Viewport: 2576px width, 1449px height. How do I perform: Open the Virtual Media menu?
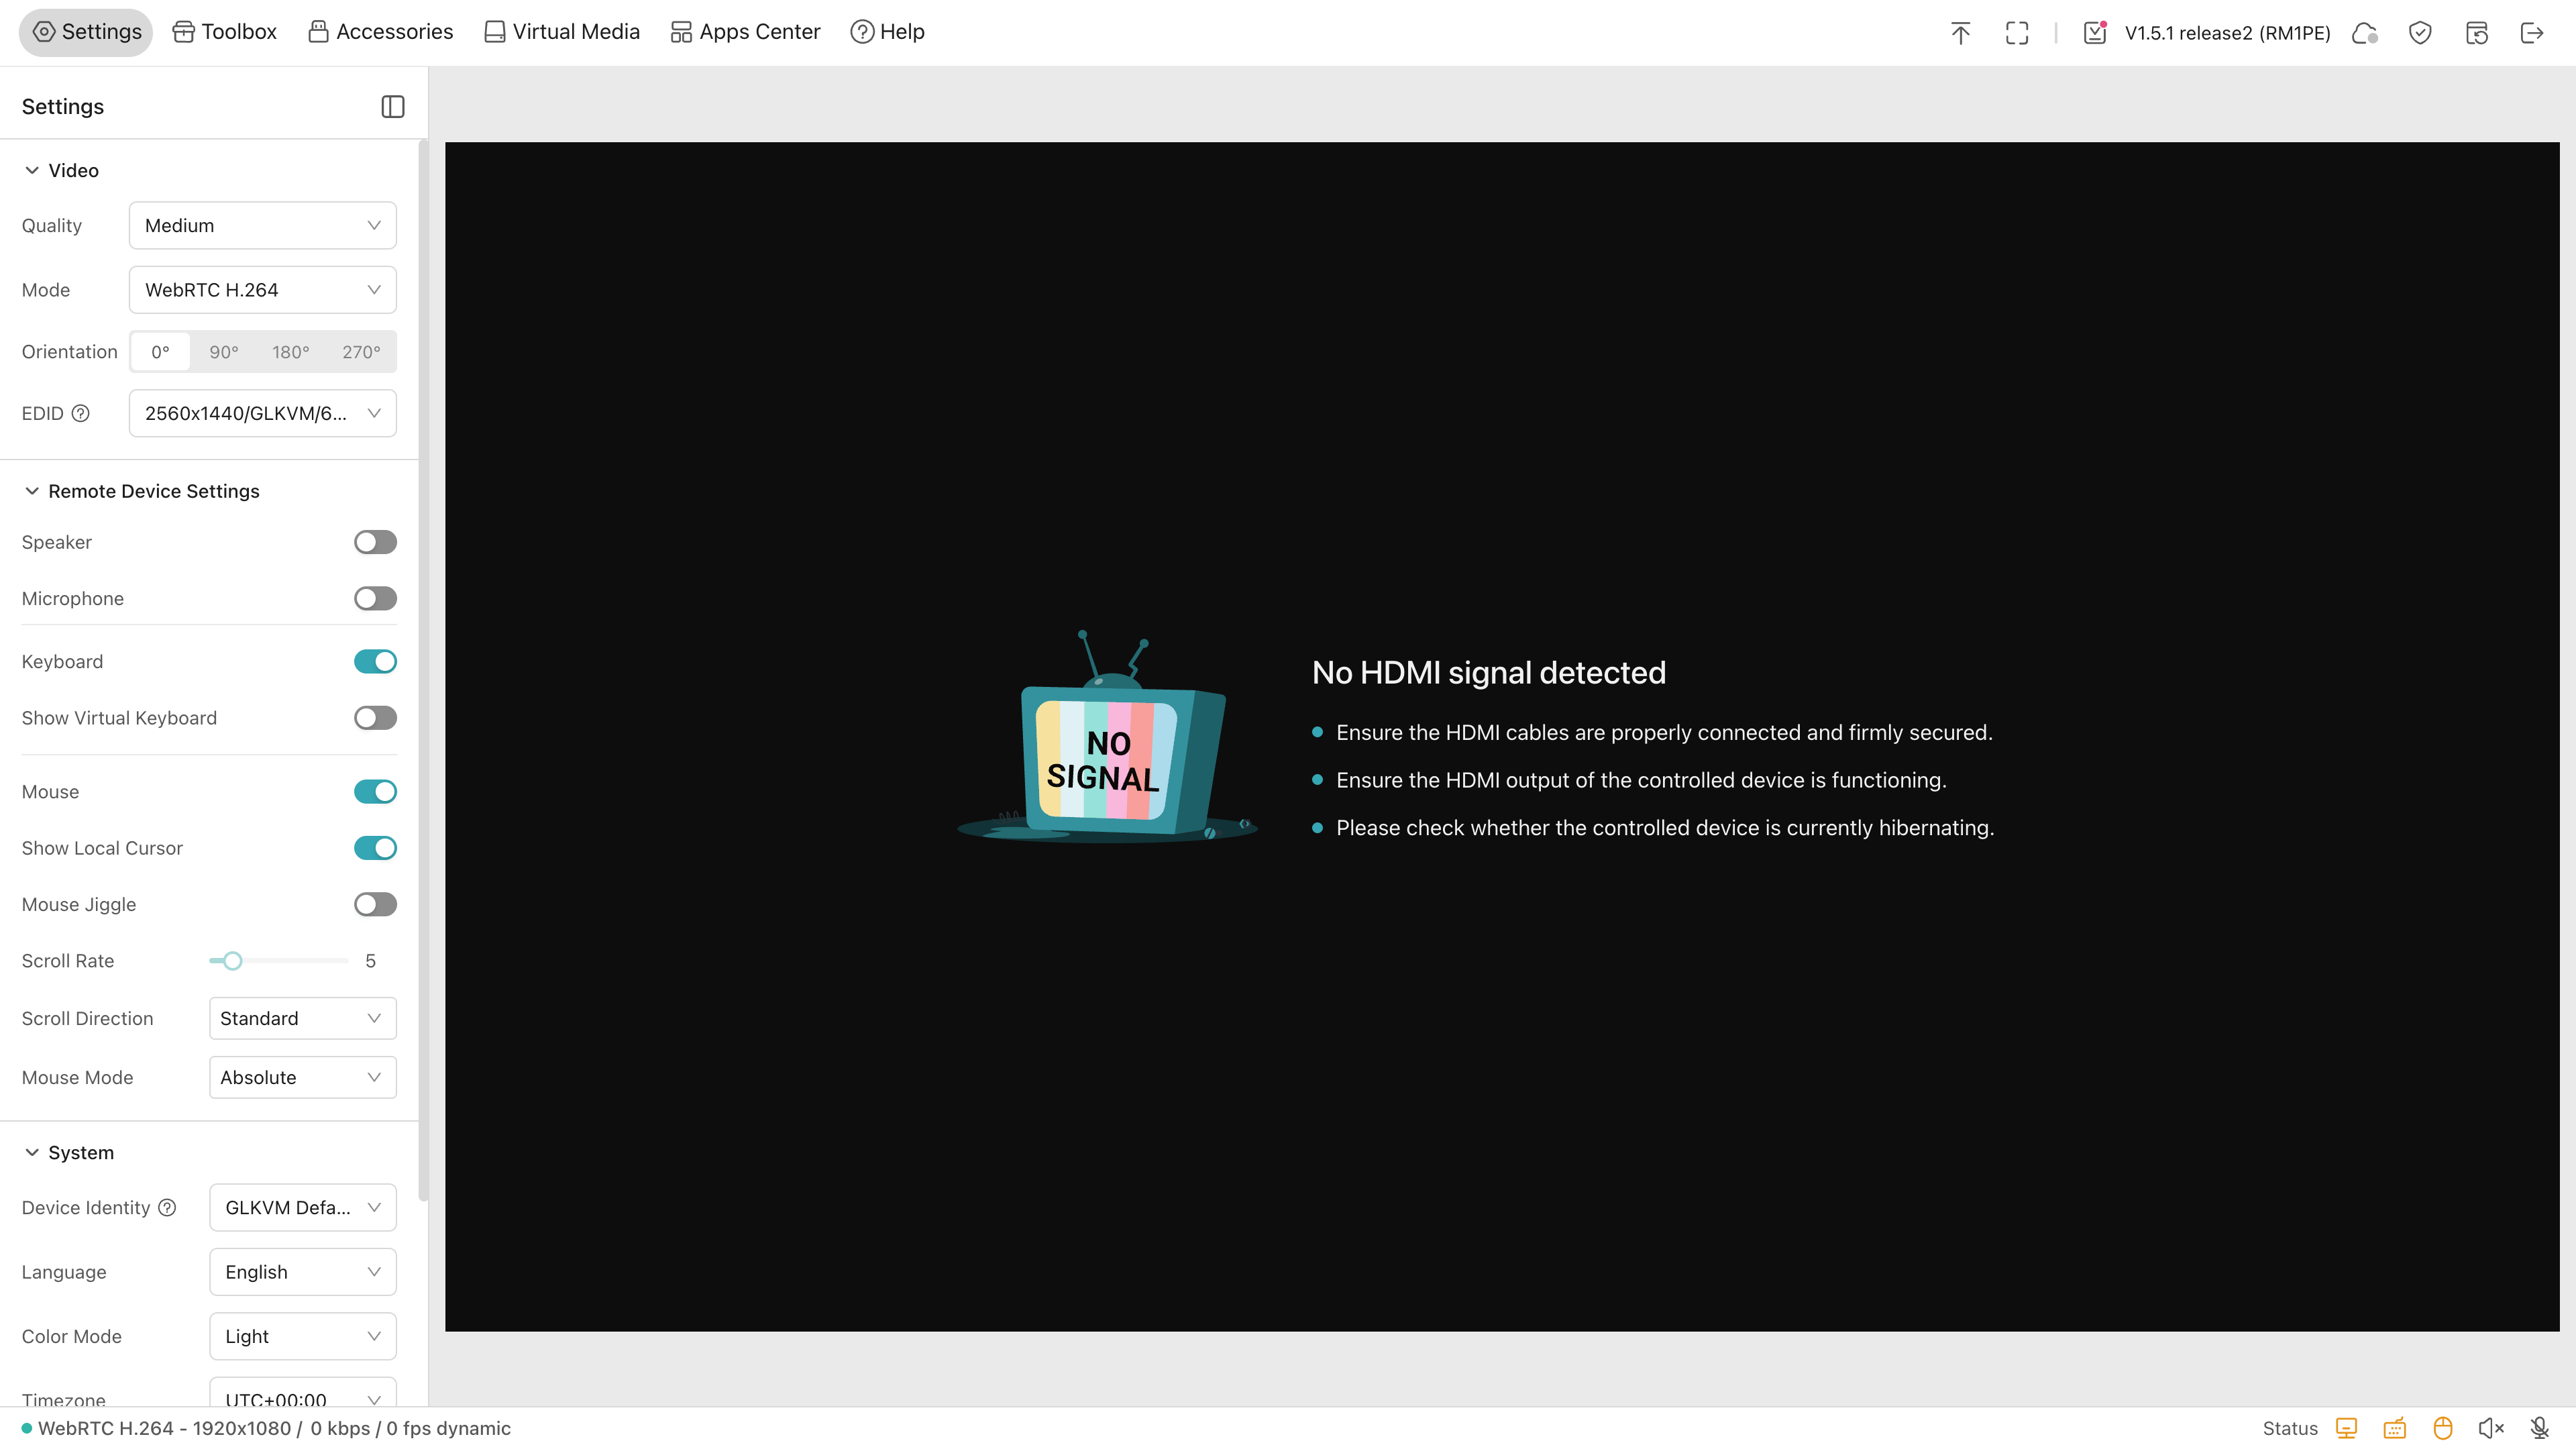pyautogui.click(x=562, y=32)
